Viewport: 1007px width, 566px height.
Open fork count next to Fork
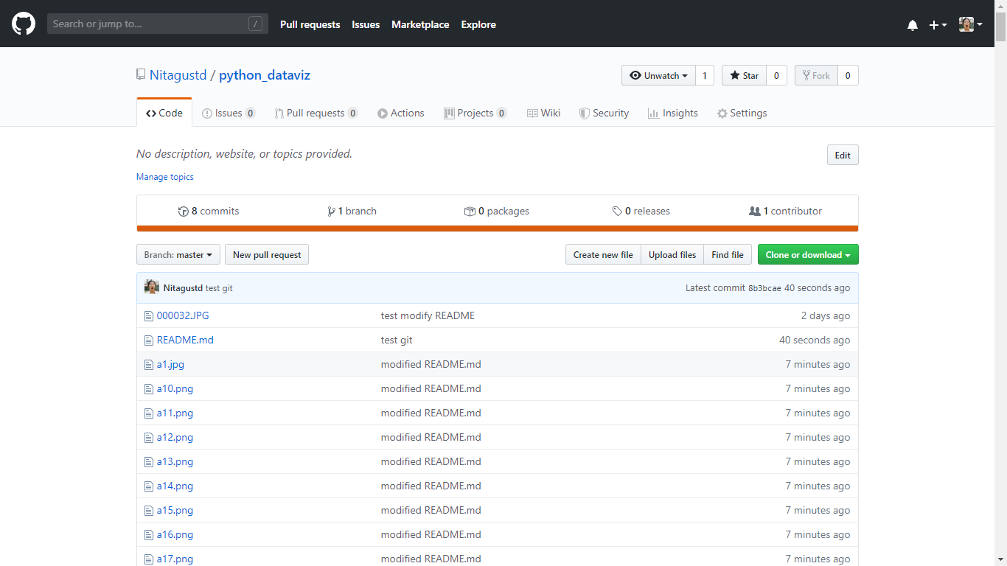point(848,75)
